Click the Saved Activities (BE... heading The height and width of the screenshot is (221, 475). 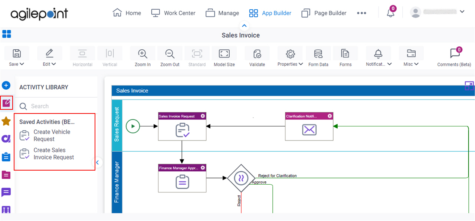47,122
